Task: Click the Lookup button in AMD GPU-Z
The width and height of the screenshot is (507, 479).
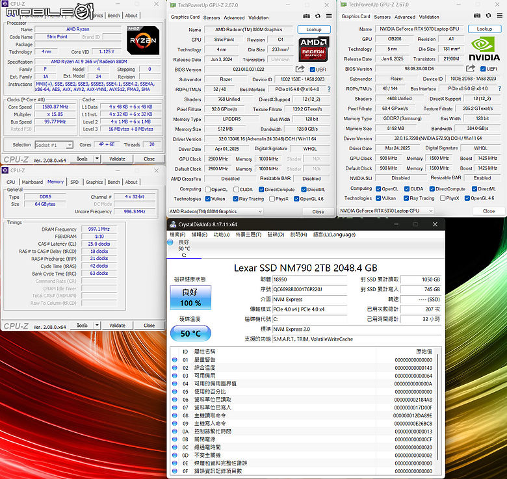Action: click(x=314, y=29)
